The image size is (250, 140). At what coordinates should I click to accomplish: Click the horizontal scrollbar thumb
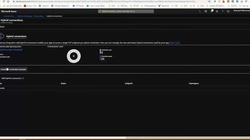pyautogui.click(x=188, y=138)
